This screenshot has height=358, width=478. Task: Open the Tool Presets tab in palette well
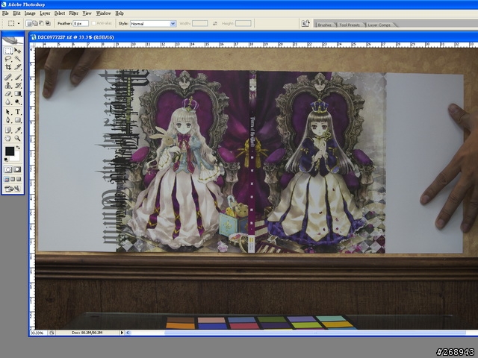350,25
